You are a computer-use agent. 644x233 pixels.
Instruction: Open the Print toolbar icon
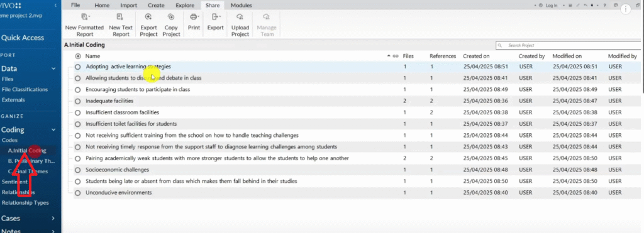pos(194,17)
